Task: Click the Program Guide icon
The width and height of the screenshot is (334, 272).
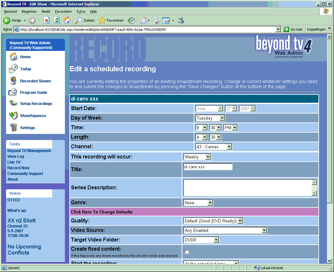Action: tap(13, 92)
